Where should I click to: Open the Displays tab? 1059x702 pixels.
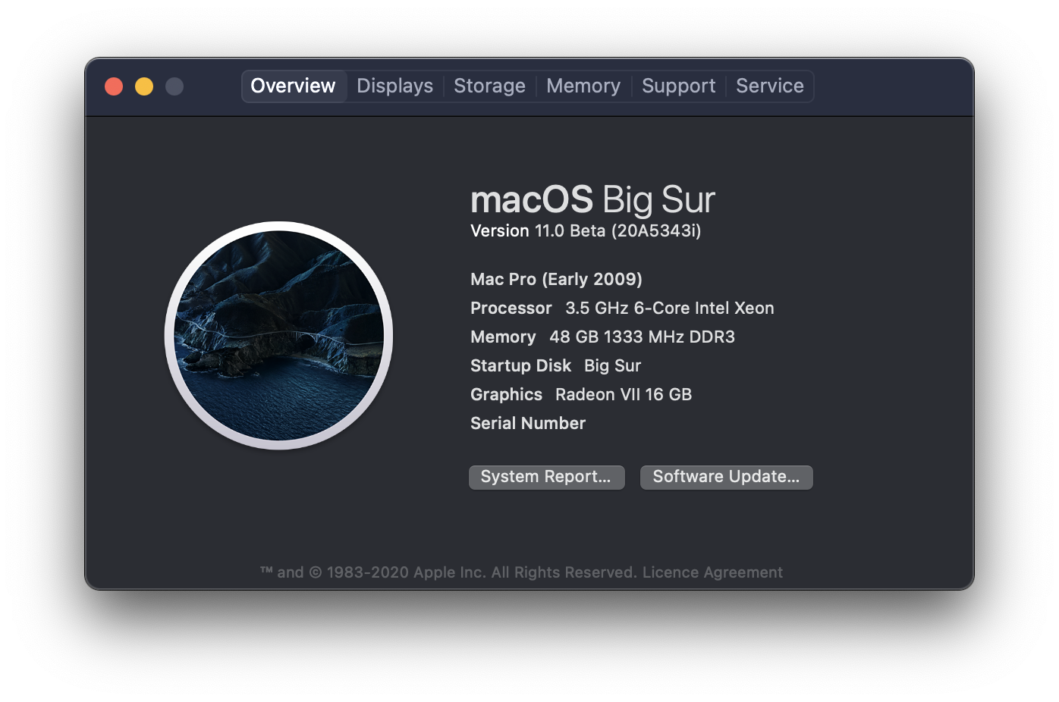(x=394, y=86)
